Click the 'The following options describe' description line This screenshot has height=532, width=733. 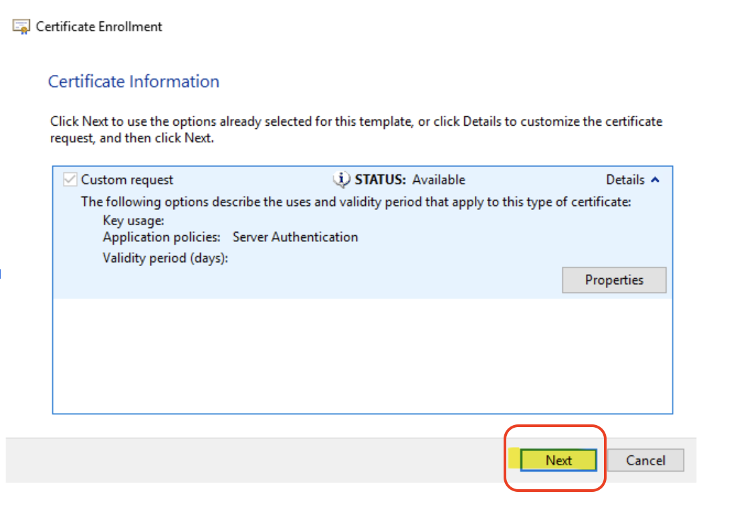point(356,202)
